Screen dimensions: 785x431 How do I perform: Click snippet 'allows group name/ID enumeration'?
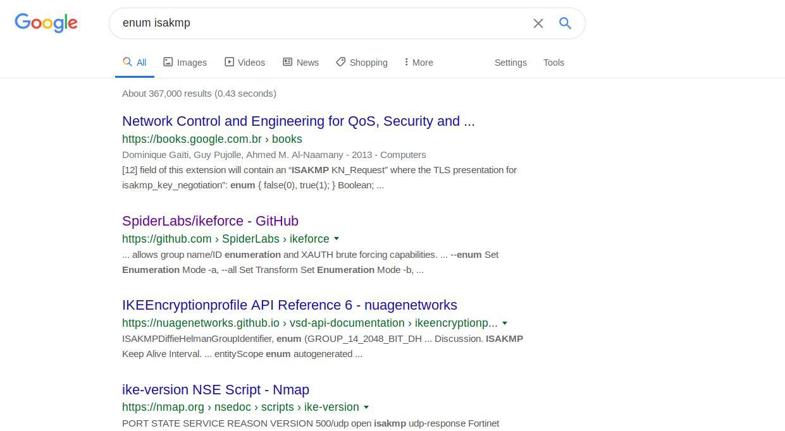point(206,255)
